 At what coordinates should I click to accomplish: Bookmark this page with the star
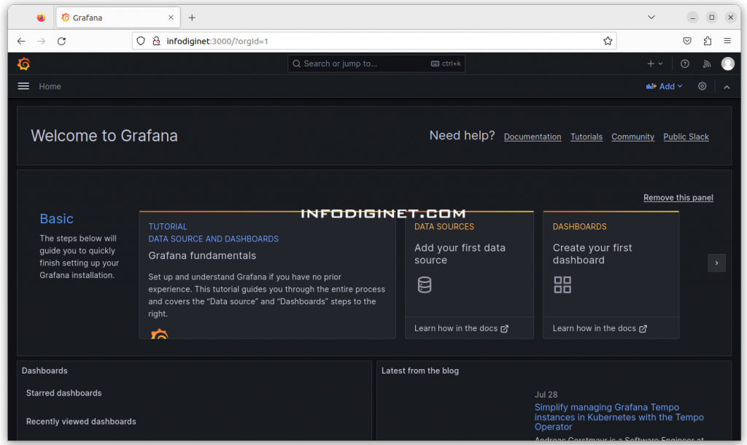pyautogui.click(x=608, y=41)
